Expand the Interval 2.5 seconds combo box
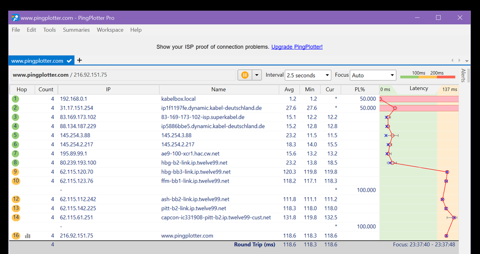This screenshot has height=254, width=480. pyautogui.click(x=308, y=75)
